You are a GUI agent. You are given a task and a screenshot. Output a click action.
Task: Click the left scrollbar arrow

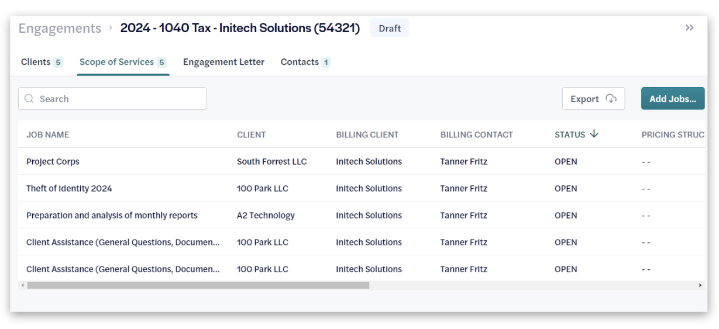point(23,285)
